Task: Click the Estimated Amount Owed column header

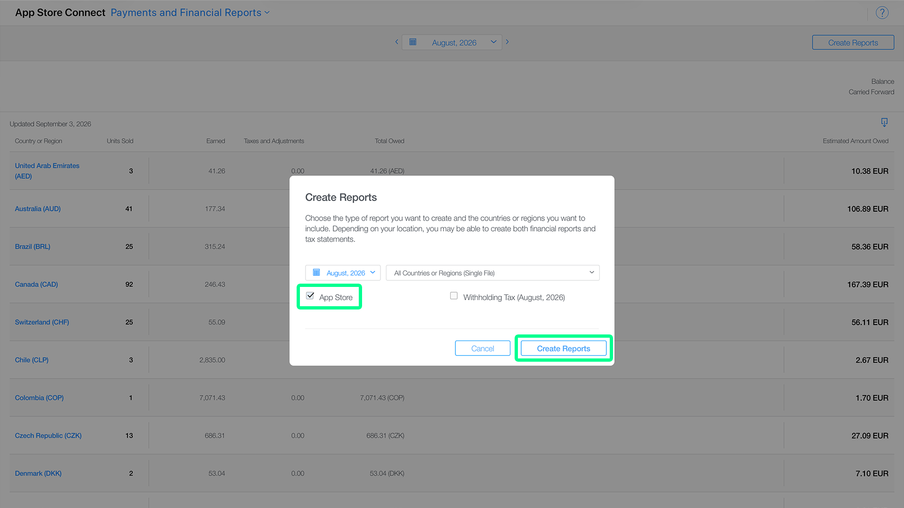Action: [856, 141]
